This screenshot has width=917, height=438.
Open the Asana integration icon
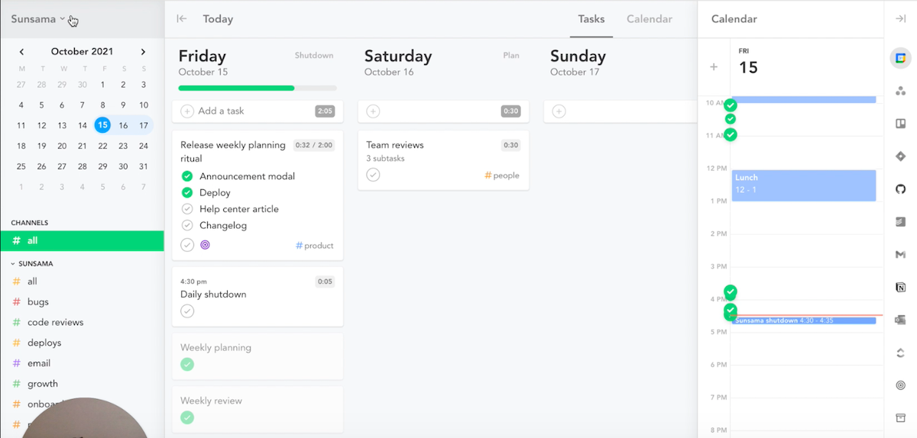pos(900,91)
